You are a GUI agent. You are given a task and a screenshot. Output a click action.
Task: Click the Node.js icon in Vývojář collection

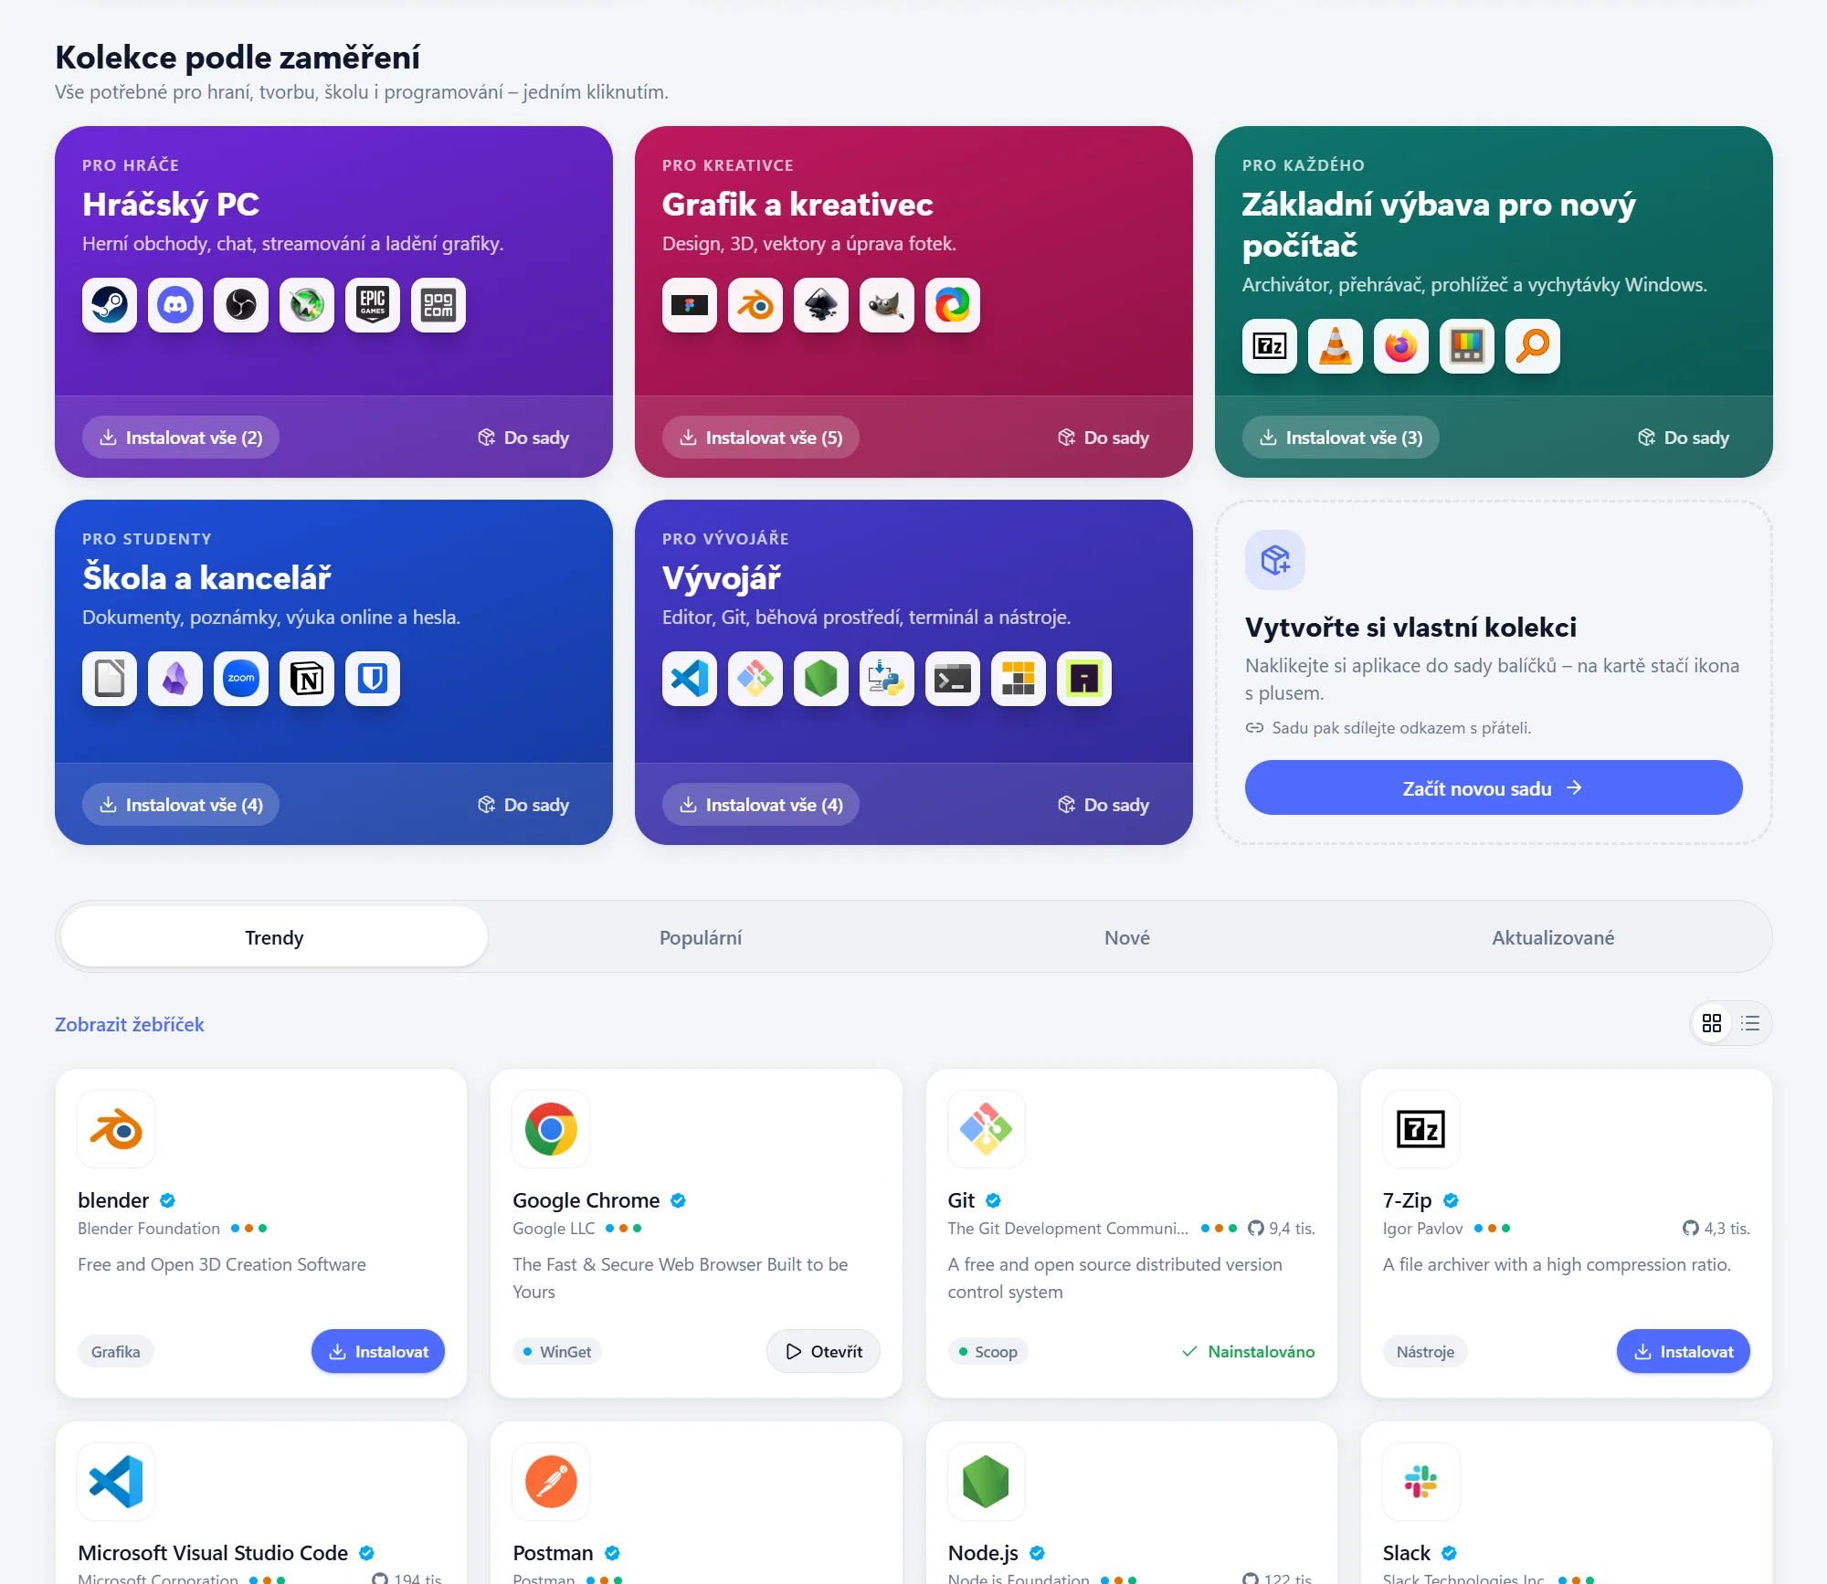[821, 679]
